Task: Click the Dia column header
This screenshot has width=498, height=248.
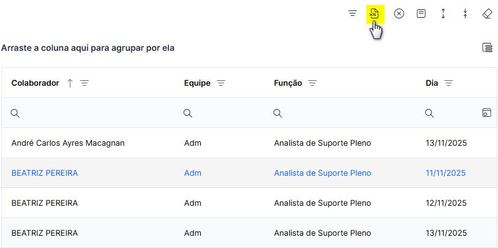Action: pyautogui.click(x=432, y=83)
